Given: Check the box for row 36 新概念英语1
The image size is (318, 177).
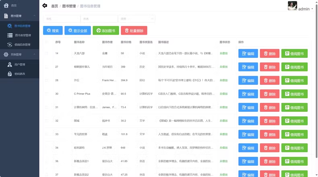Looking at the screenshot, I should click(46, 161).
